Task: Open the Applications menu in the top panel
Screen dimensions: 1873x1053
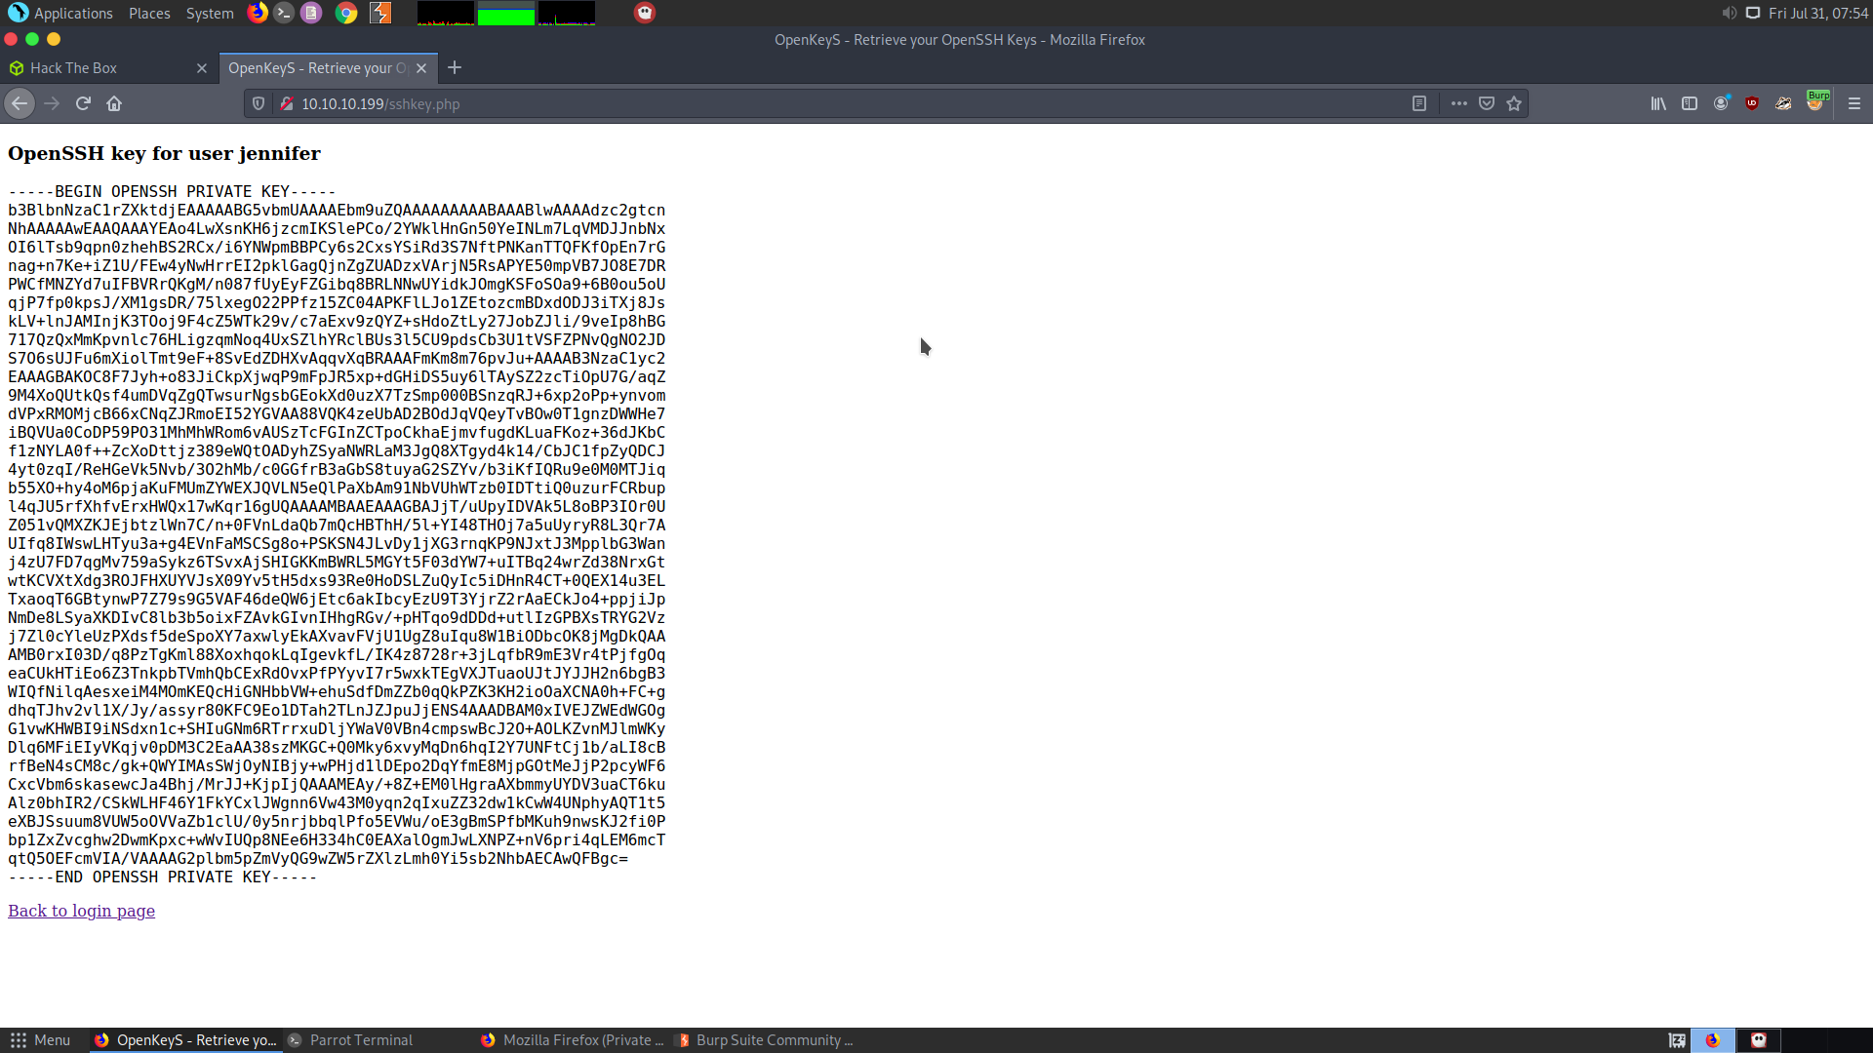Action: [61, 13]
